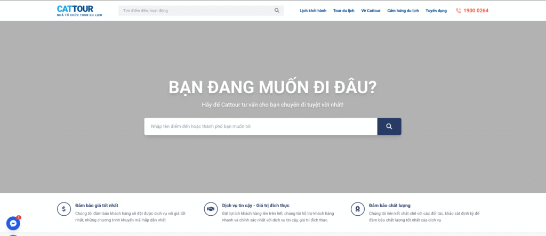Click the 1900 0264 hotline number

click(476, 11)
